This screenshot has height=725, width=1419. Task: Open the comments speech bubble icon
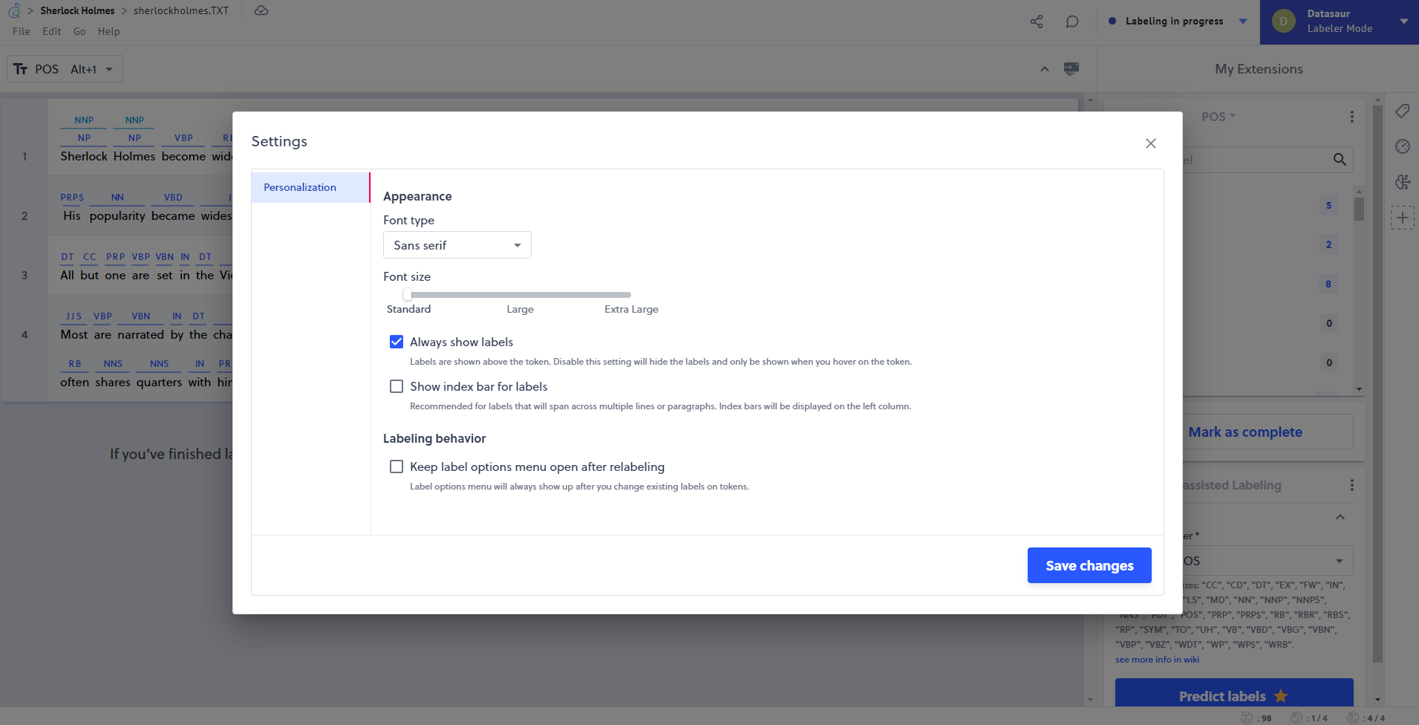click(x=1072, y=22)
